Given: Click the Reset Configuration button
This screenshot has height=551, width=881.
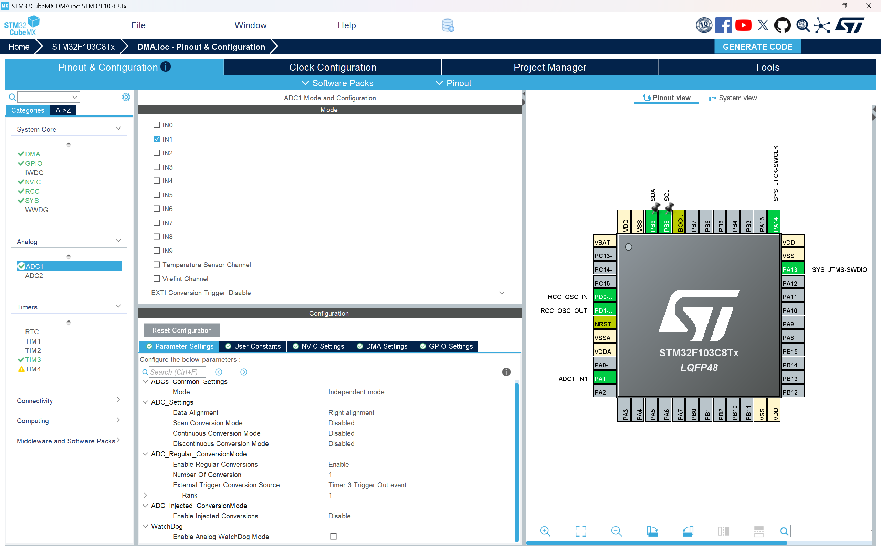Looking at the screenshot, I should click(182, 330).
